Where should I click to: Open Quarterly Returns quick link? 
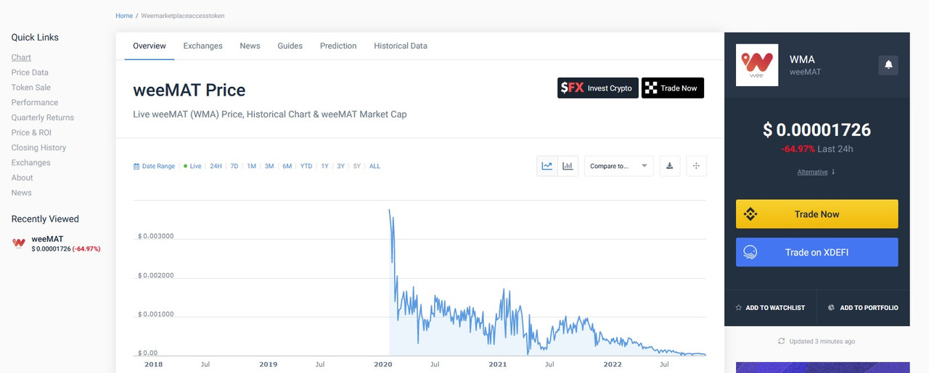[x=43, y=117]
